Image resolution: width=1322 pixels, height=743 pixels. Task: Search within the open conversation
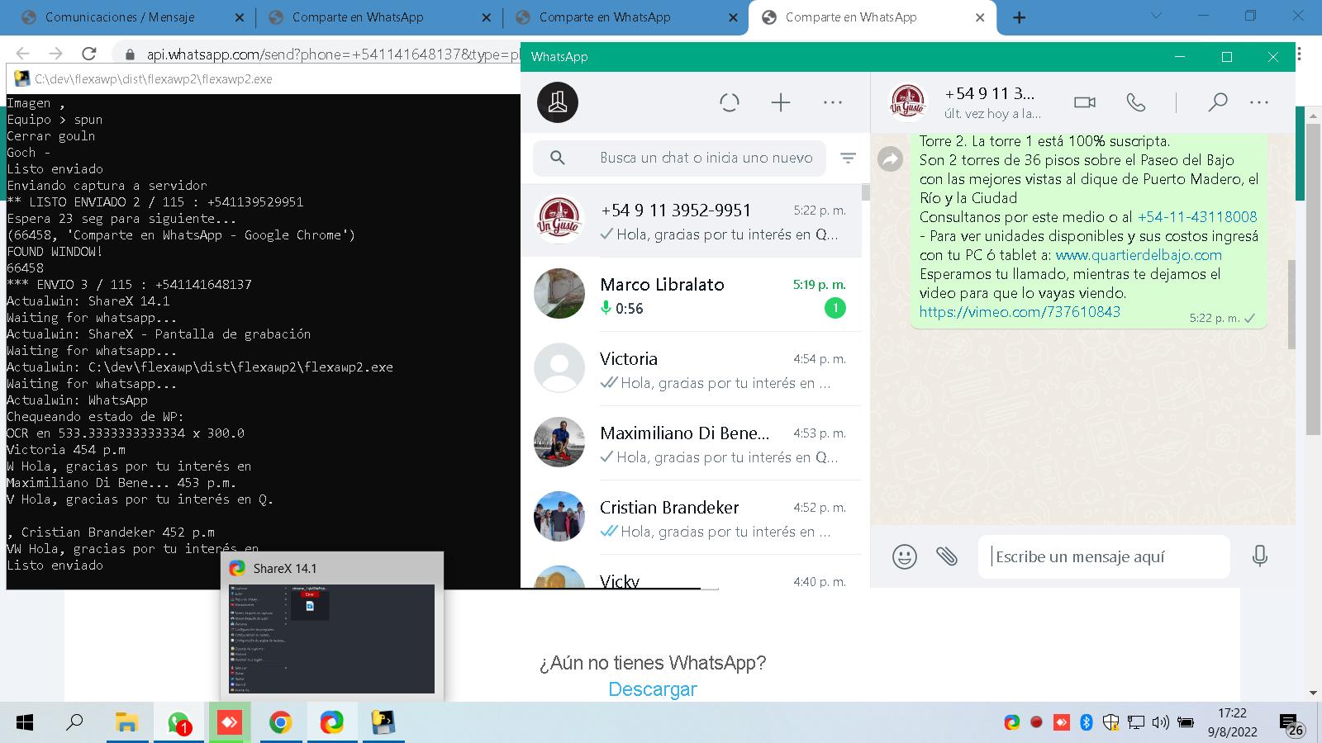tap(1217, 102)
